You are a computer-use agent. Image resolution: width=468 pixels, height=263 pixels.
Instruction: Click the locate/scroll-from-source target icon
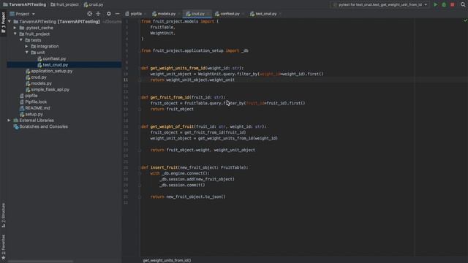point(89,14)
